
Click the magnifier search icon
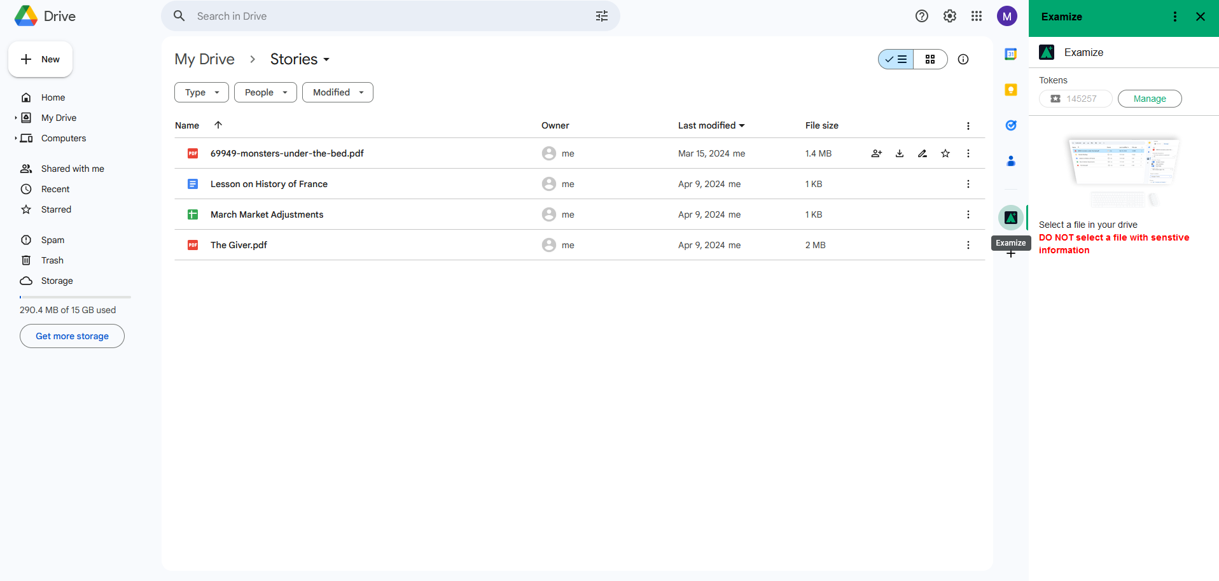[179, 16]
